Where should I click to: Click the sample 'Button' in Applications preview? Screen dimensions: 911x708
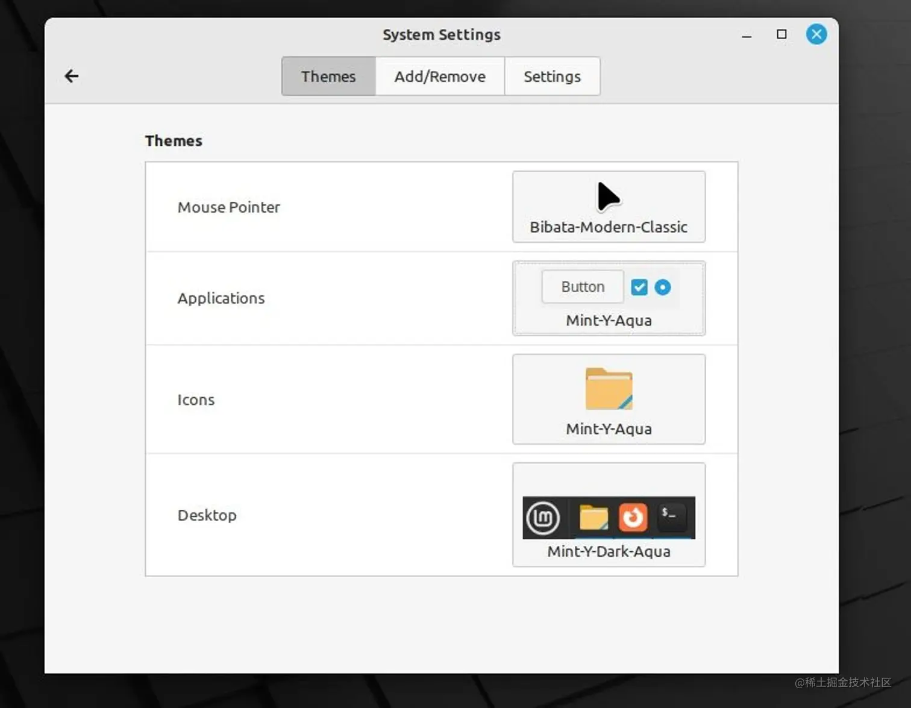(583, 287)
